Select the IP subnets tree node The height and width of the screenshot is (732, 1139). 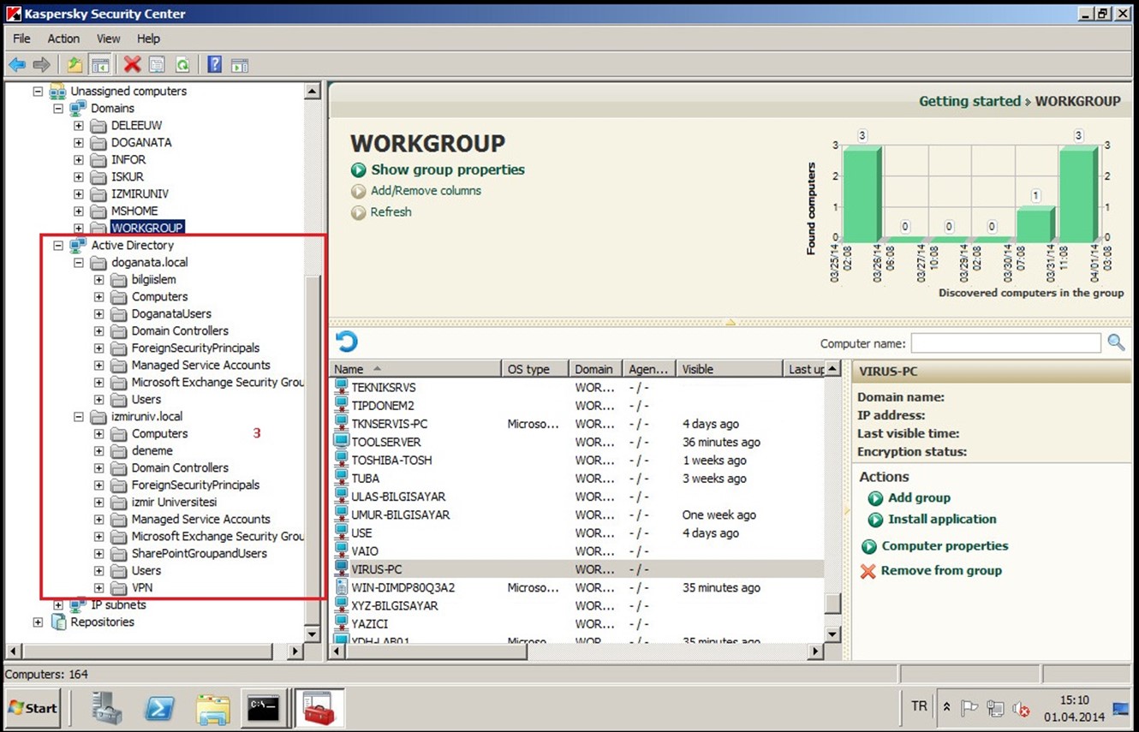118,604
